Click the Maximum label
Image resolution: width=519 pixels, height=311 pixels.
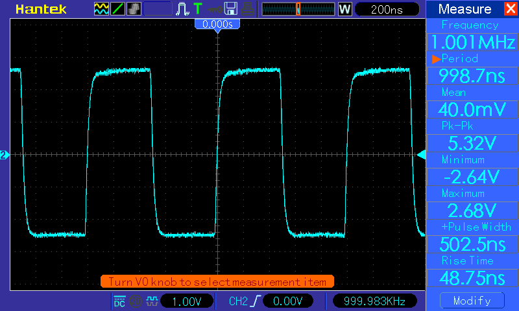point(463,193)
